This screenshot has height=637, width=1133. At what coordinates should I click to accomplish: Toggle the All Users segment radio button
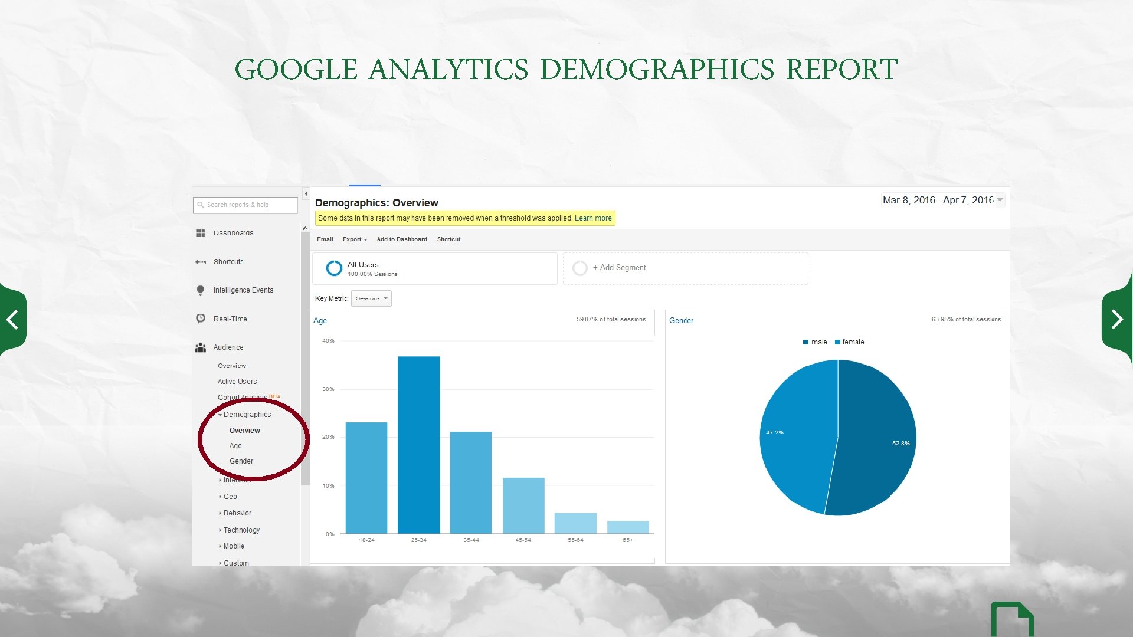pos(334,268)
